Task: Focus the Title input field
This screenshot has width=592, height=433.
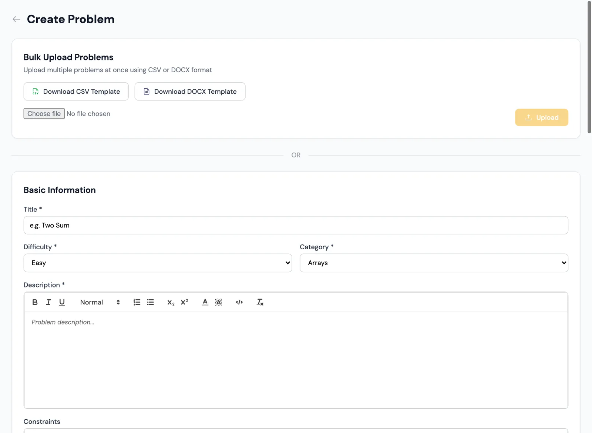Action: pos(296,225)
